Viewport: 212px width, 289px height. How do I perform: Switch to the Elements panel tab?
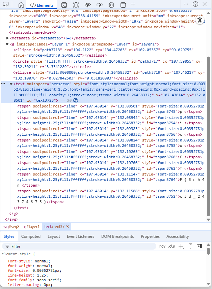click(42, 5)
